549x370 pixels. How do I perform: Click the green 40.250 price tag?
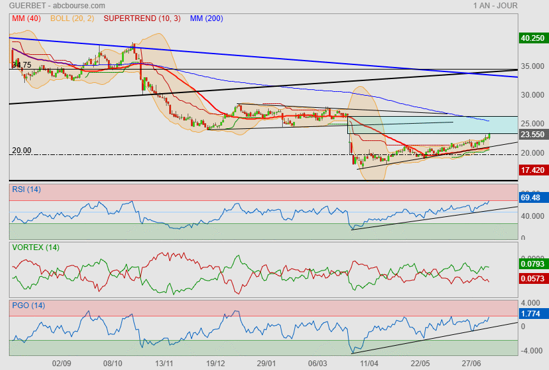[532, 38]
